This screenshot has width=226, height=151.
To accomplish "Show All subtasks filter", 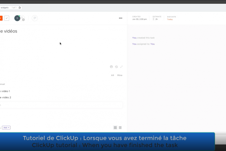I will click(x=112, y=75).
